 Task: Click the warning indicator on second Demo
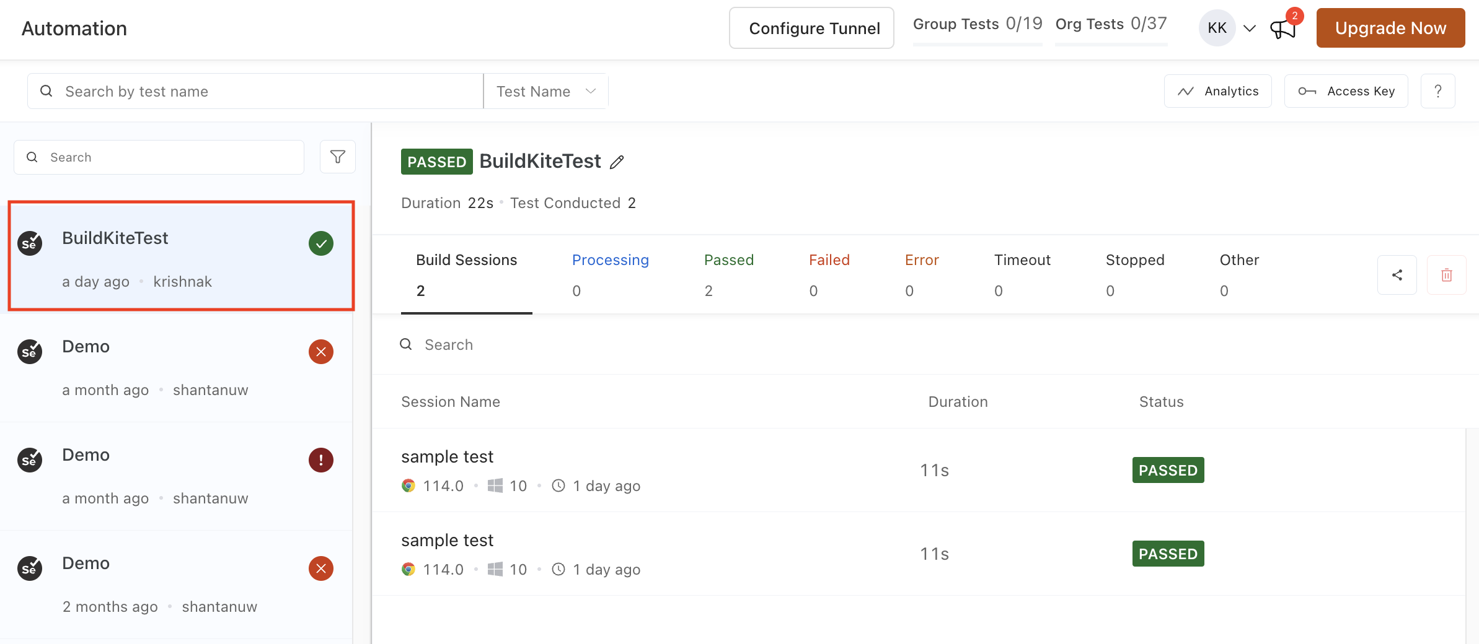coord(320,460)
